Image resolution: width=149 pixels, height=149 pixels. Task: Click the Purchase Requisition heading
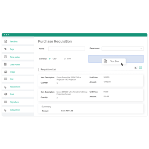pos(55,41)
